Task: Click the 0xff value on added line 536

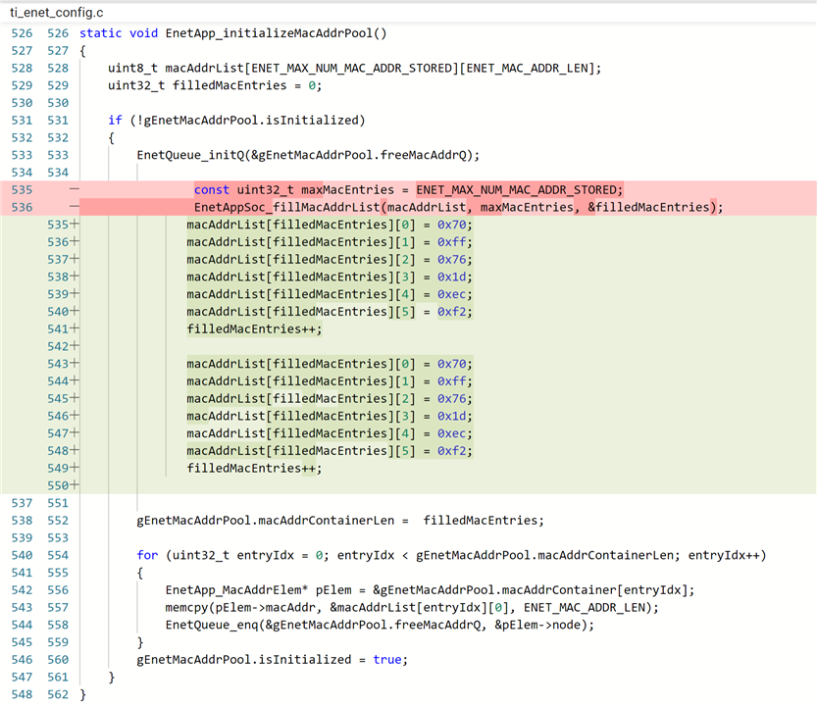Action: click(x=452, y=242)
